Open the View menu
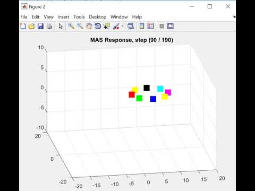Image resolution: width=255 pixels, height=191 pixels. click(x=49, y=17)
